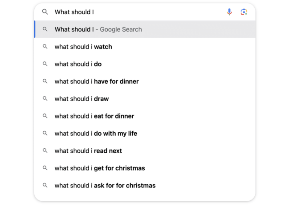Click magnifier icon next to 'read next' suggestion

point(45,150)
